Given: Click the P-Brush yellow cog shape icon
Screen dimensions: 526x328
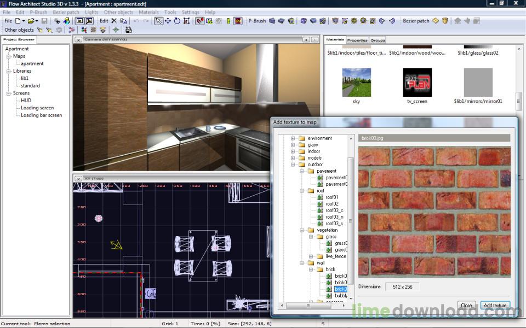Looking at the screenshot, I should [354, 21].
